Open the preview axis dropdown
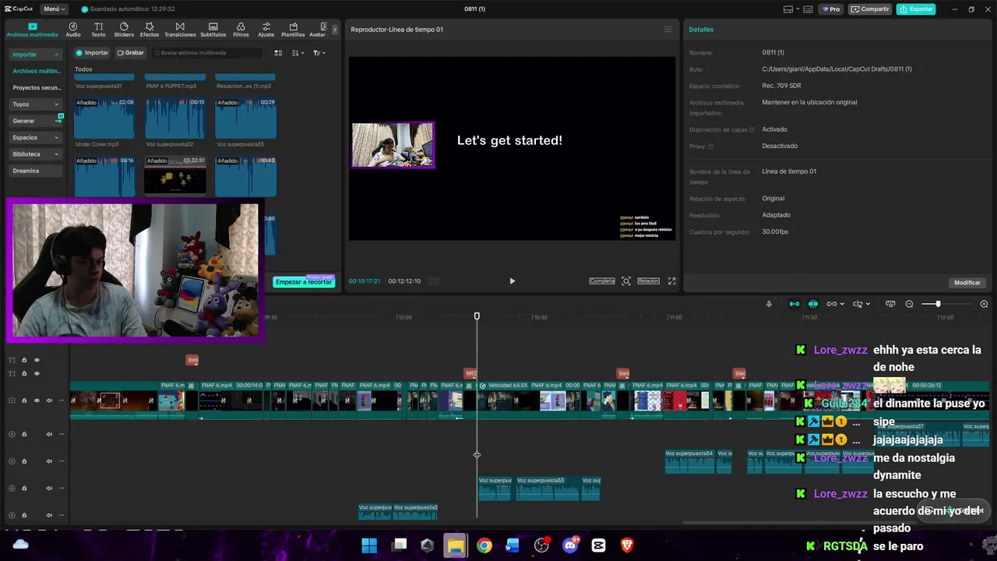997x561 pixels. pyautogui.click(x=861, y=304)
